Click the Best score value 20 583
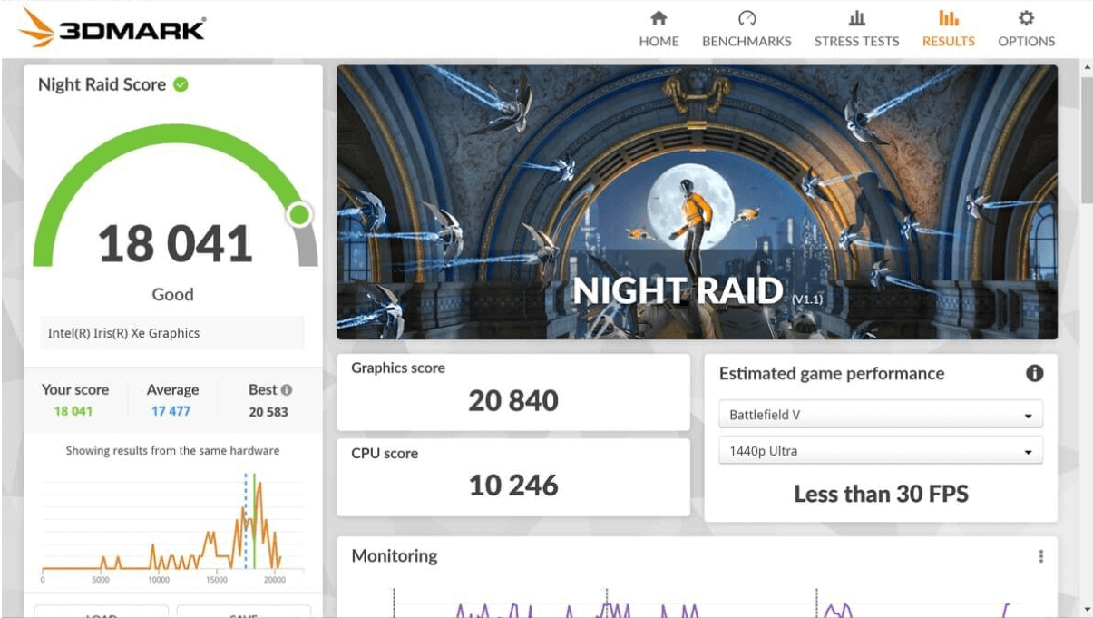1093x618 pixels. pyautogui.click(x=268, y=411)
